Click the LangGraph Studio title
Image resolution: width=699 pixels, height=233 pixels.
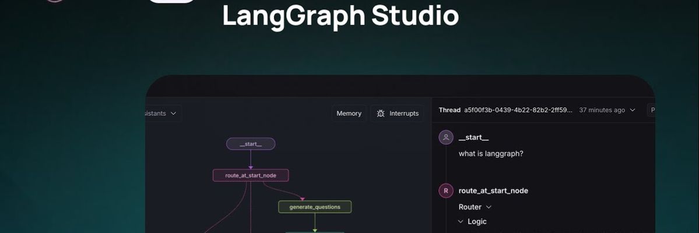click(340, 16)
